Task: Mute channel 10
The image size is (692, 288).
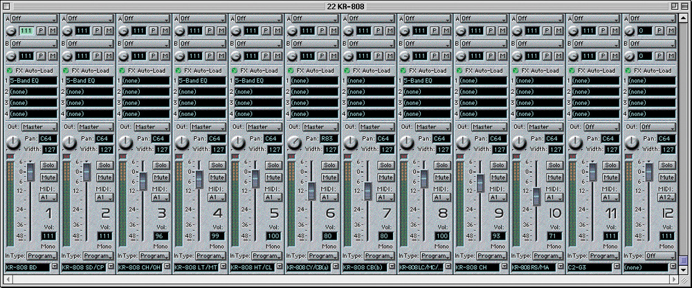Action: click(555, 177)
